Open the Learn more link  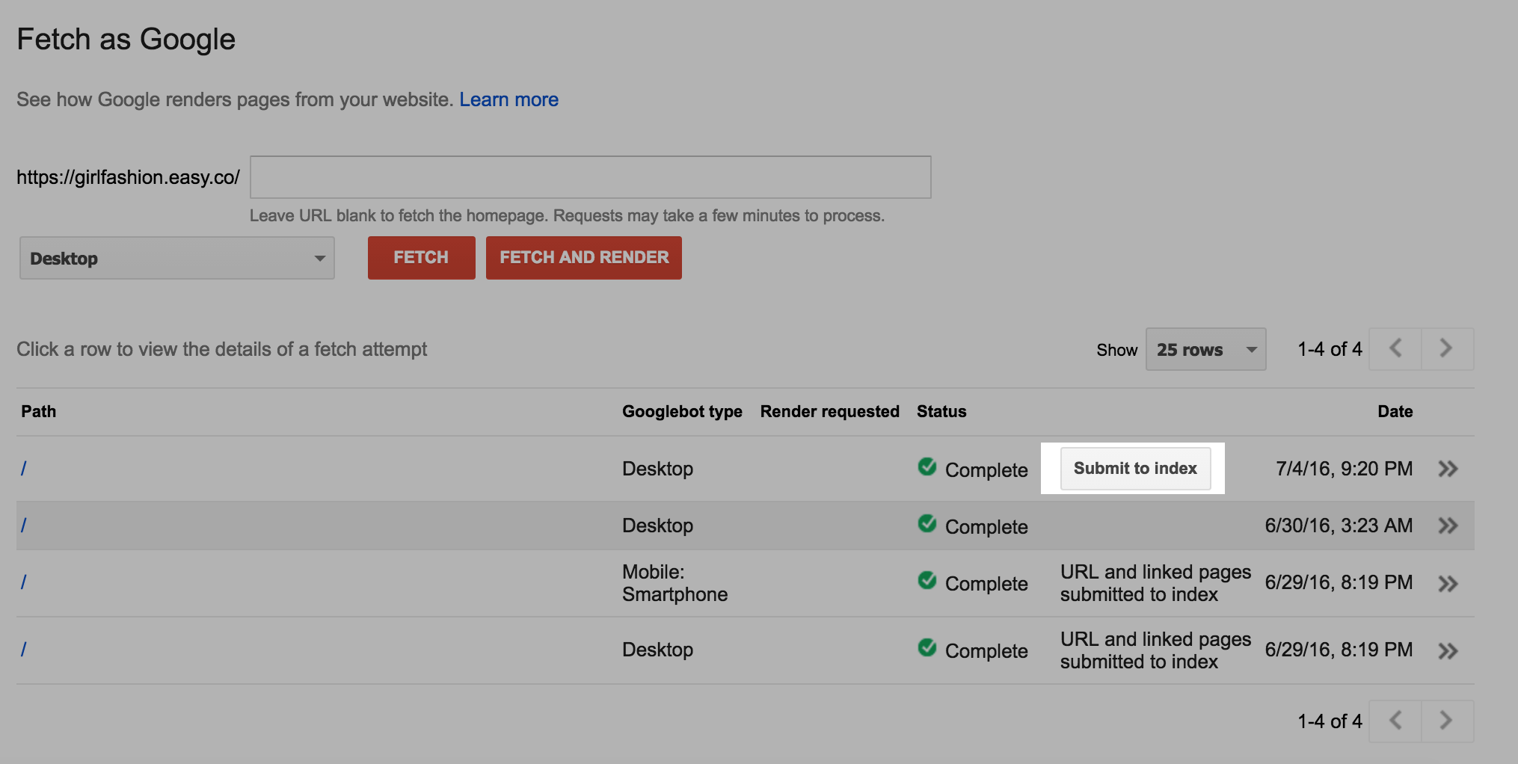[x=508, y=99]
